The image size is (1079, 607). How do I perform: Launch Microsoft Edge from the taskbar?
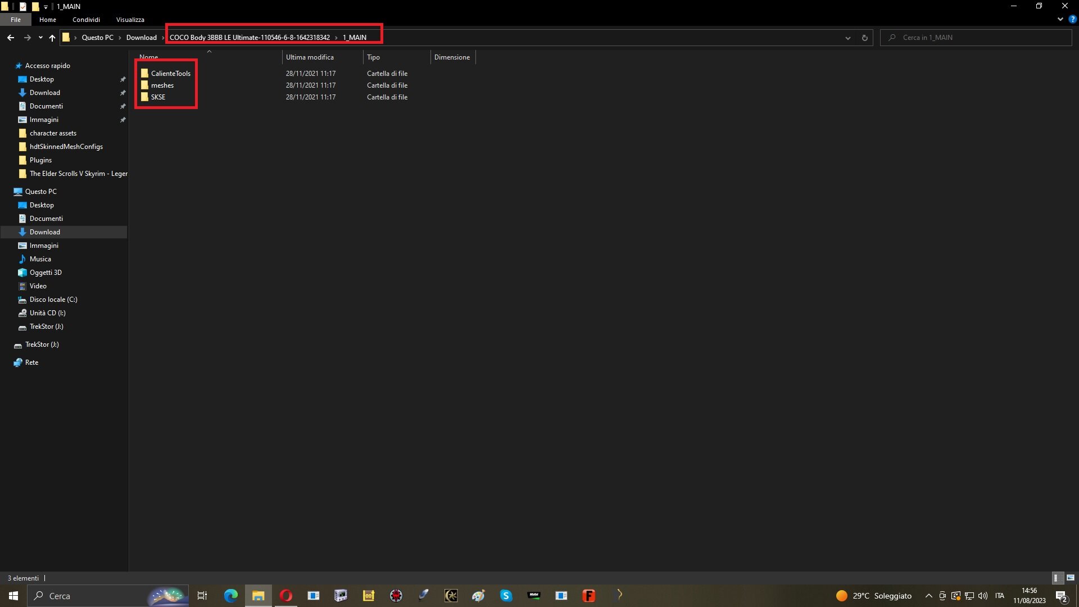(230, 596)
